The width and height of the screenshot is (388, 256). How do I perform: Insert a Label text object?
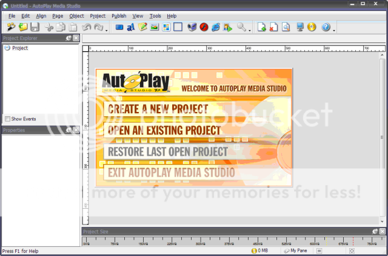(x=131, y=27)
